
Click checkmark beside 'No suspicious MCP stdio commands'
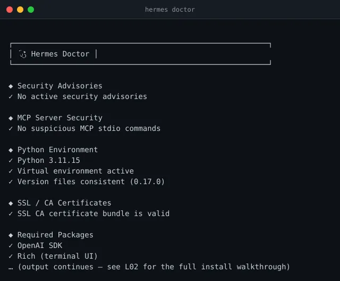click(11, 129)
